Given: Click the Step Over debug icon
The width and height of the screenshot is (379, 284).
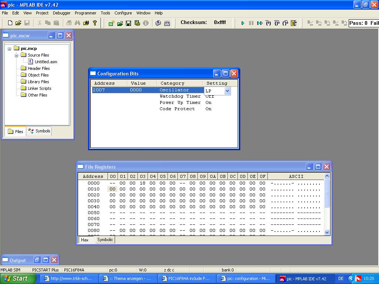Looking at the screenshot, I should coord(277,23).
